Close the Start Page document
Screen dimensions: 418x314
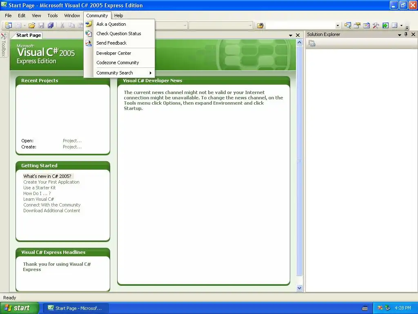tap(298, 35)
